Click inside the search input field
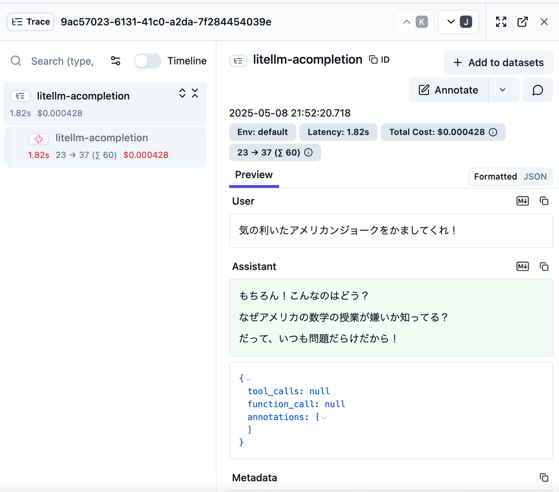The image size is (559, 492). click(x=63, y=61)
